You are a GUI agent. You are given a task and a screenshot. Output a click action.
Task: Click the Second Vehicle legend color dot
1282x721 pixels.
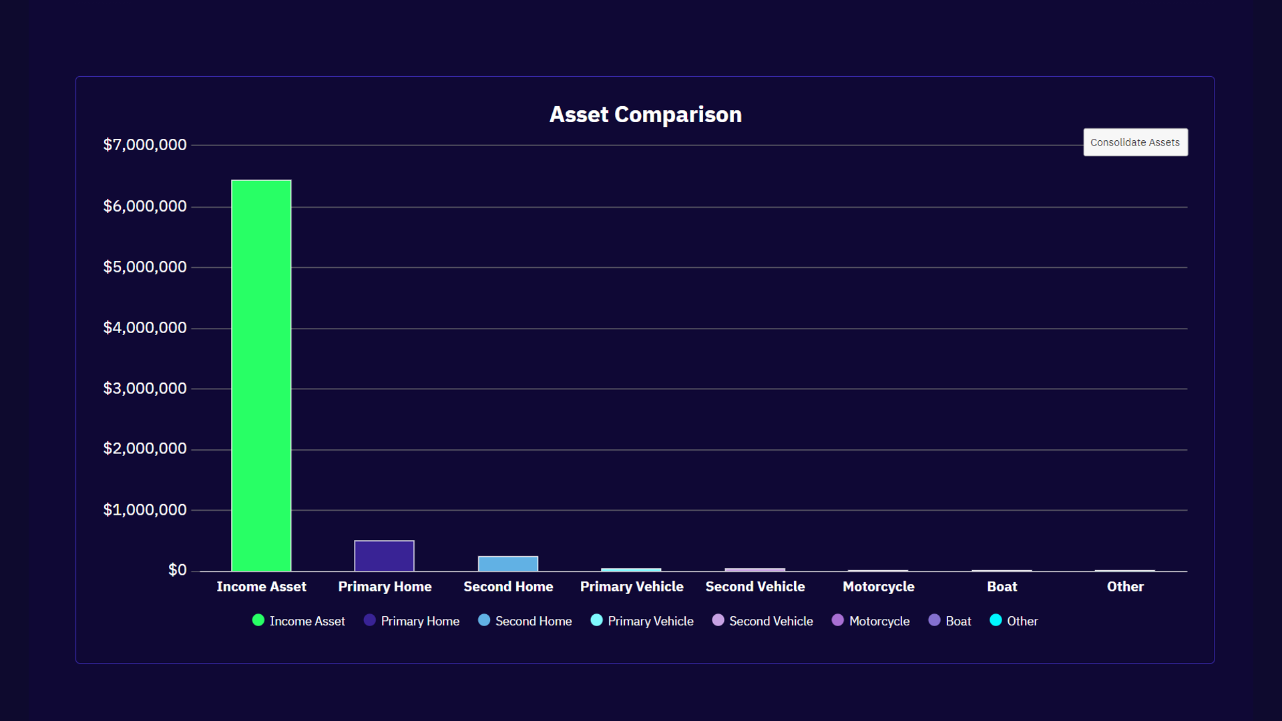(718, 620)
